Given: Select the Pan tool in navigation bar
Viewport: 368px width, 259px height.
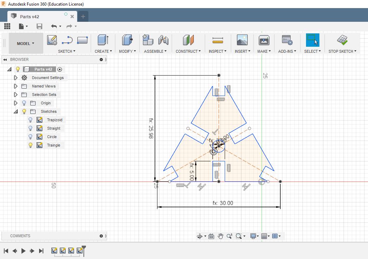Looking at the screenshot, I should click(x=220, y=236).
